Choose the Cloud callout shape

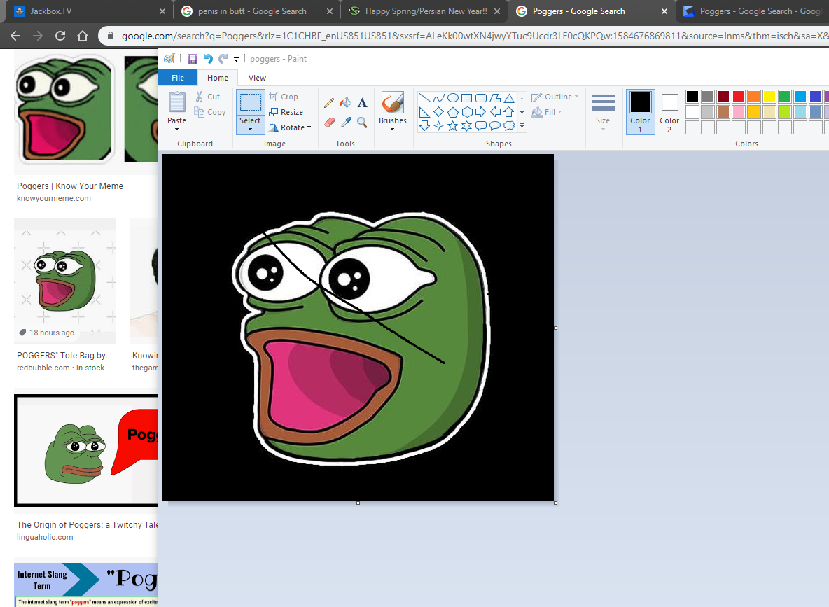[509, 125]
